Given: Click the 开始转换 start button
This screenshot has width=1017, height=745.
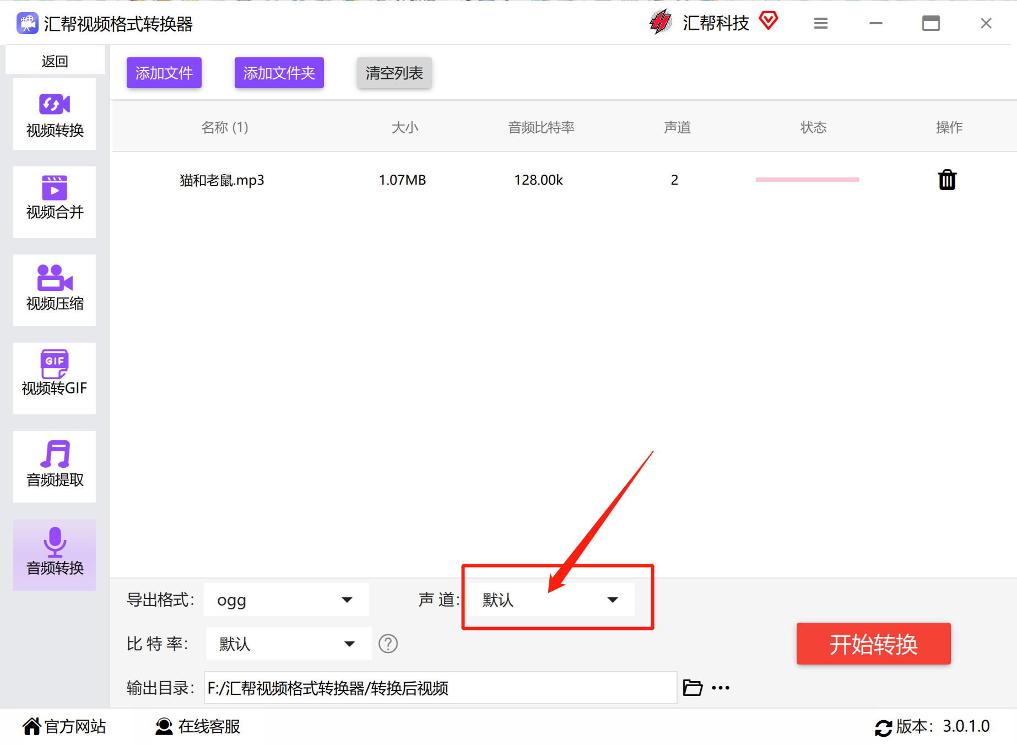Looking at the screenshot, I should click(x=874, y=644).
